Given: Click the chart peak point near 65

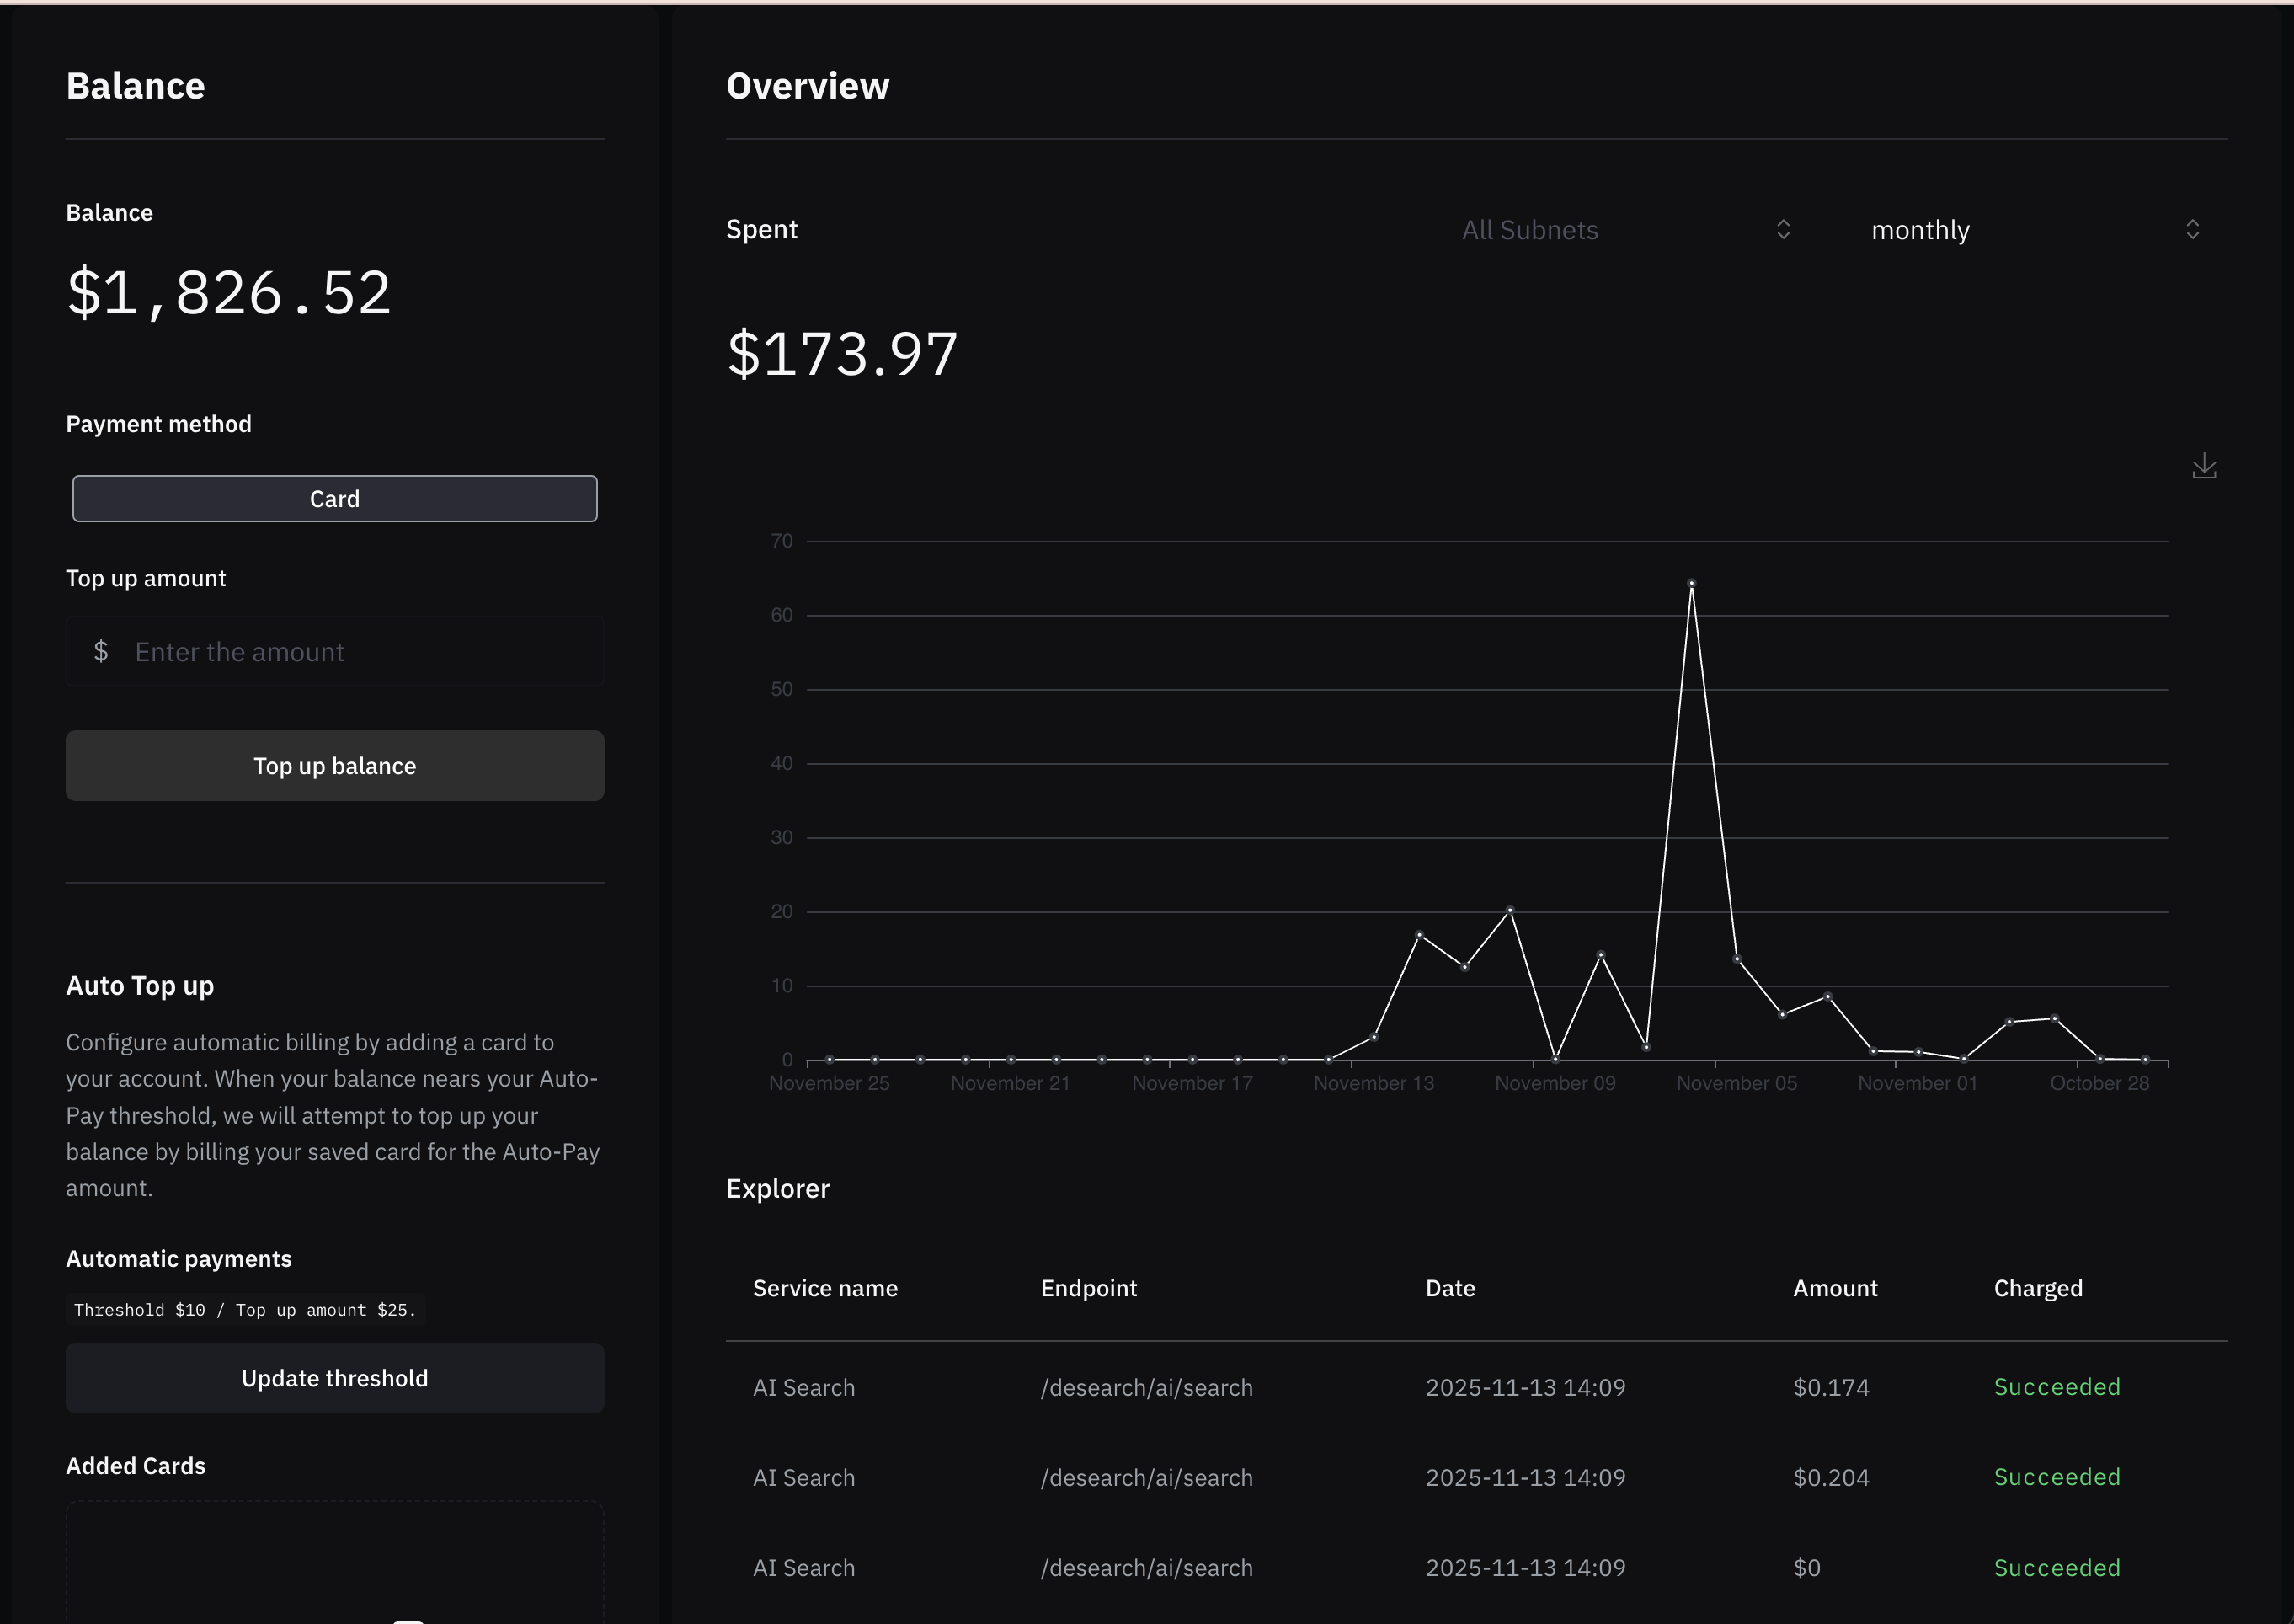Looking at the screenshot, I should (1690, 583).
